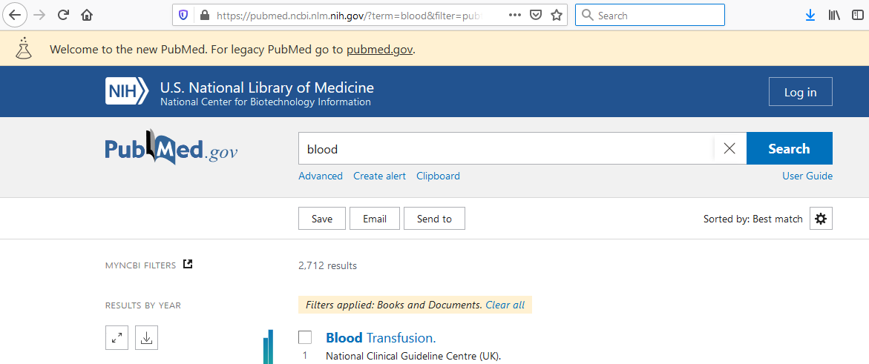The height and width of the screenshot is (364, 869).
Task: Click the Log in button
Action: [x=800, y=92]
